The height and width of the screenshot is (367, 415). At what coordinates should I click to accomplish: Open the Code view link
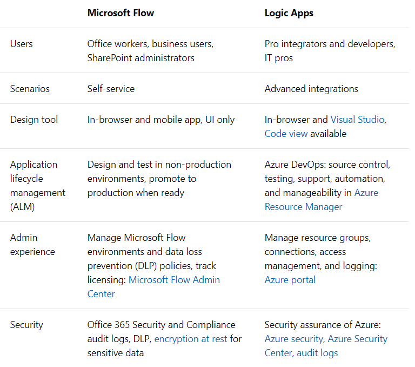point(286,134)
